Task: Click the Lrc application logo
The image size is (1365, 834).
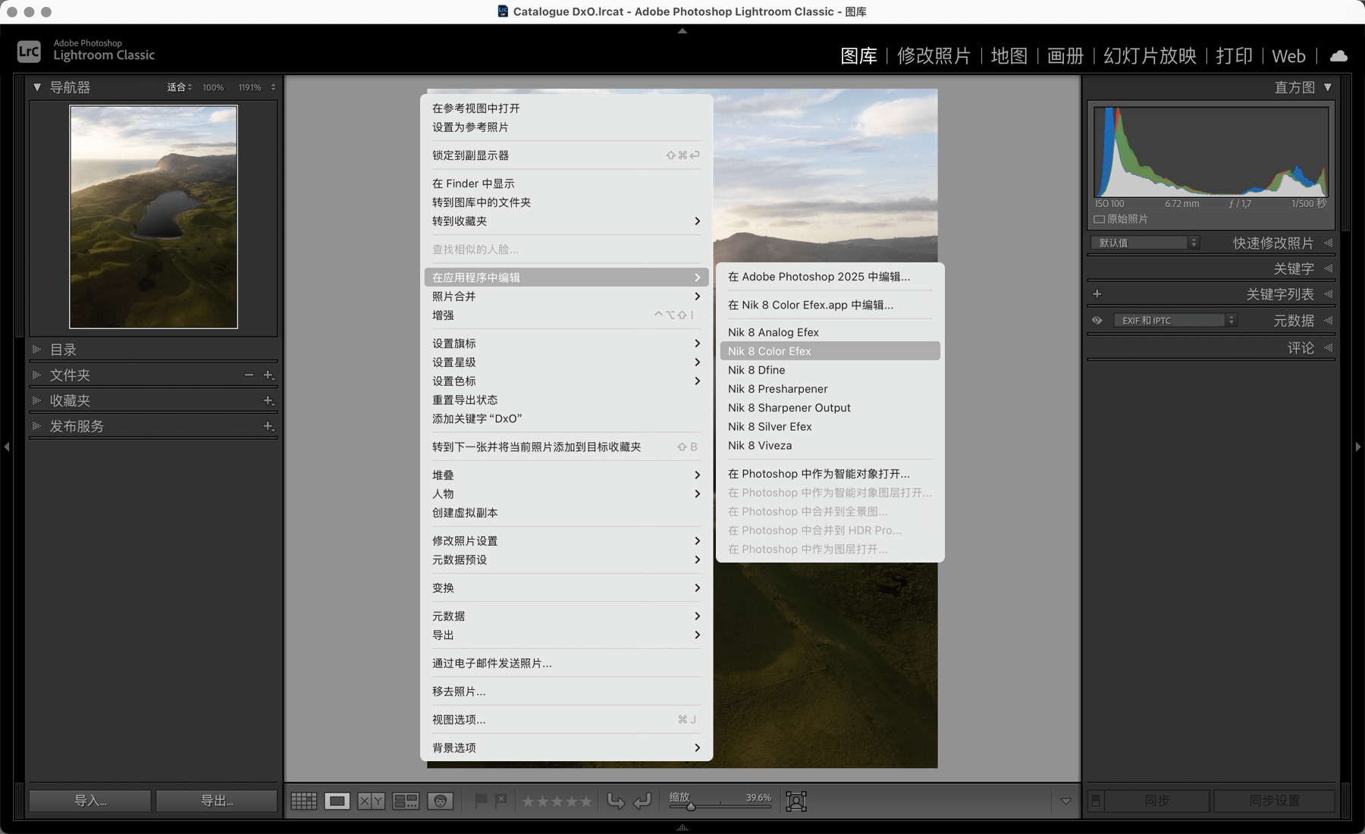Action: pos(29,51)
